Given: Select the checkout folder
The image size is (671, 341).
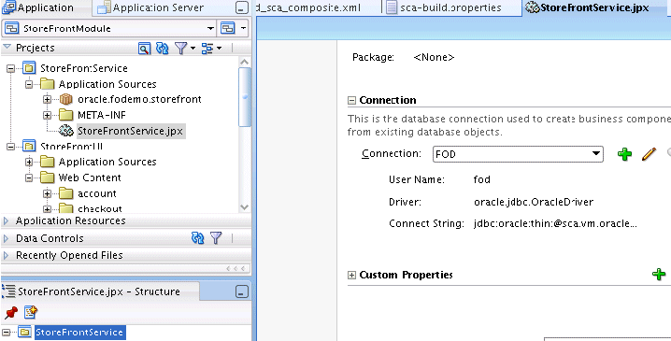Looking at the screenshot, I should (x=100, y=208).
